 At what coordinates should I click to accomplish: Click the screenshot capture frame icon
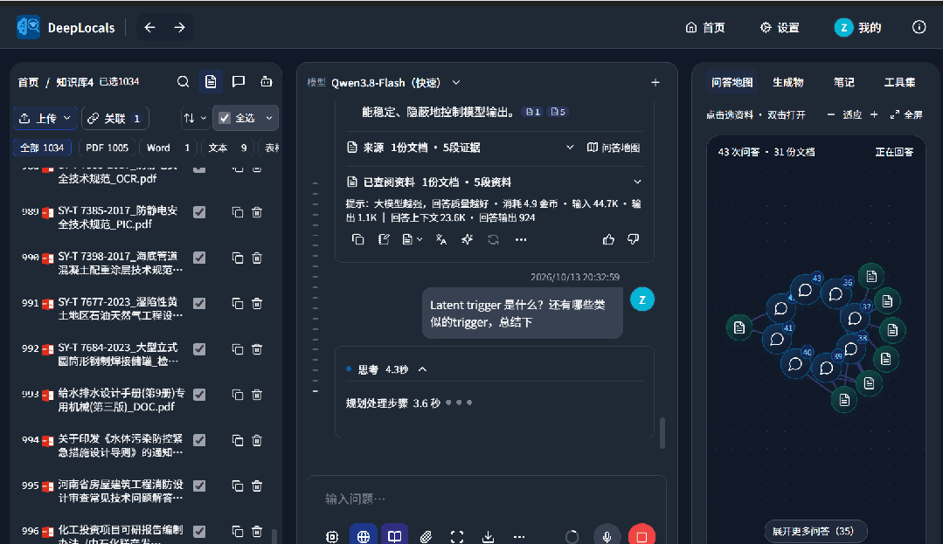tap(457, 536)
